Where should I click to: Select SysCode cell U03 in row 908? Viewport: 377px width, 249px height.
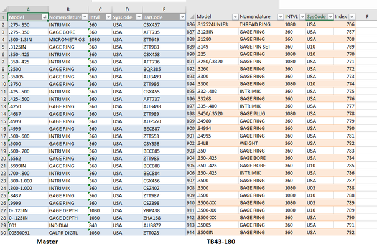point(320,188)
